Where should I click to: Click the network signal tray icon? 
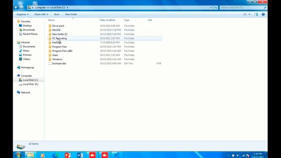click(243, 156)
